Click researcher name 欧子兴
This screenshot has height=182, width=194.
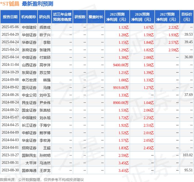pyautogui.click(x=45, y=35)
